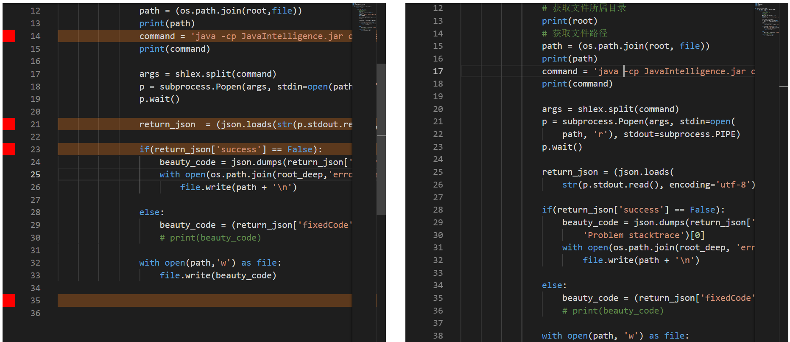The image size is (790, 342).
Task: Click 'args = shlex.split(command)' in left pane
Action: click(x=208, y=74)
